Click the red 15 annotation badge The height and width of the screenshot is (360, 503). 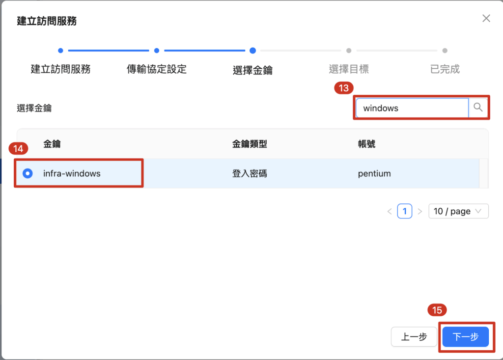coord(437,310)
